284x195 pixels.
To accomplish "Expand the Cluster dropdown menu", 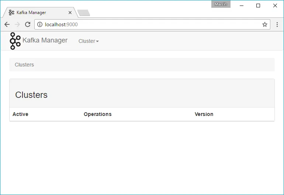I will 89,41.
